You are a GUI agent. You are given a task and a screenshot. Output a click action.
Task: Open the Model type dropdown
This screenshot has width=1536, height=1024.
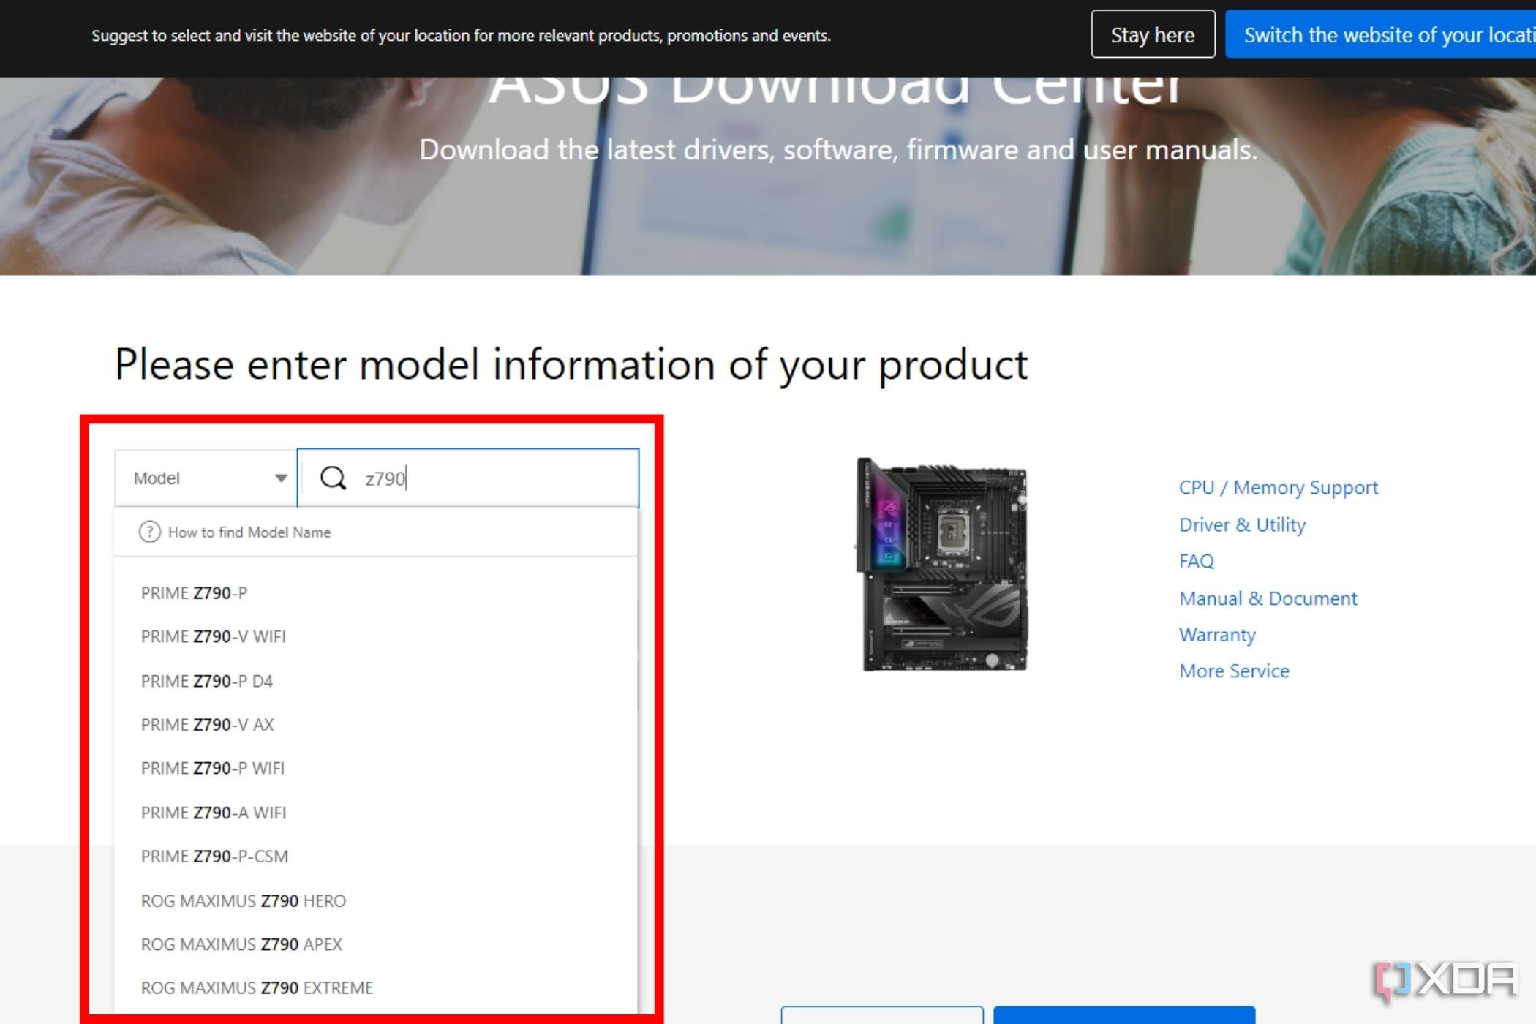pyautogui.click(x=206, y=478)
